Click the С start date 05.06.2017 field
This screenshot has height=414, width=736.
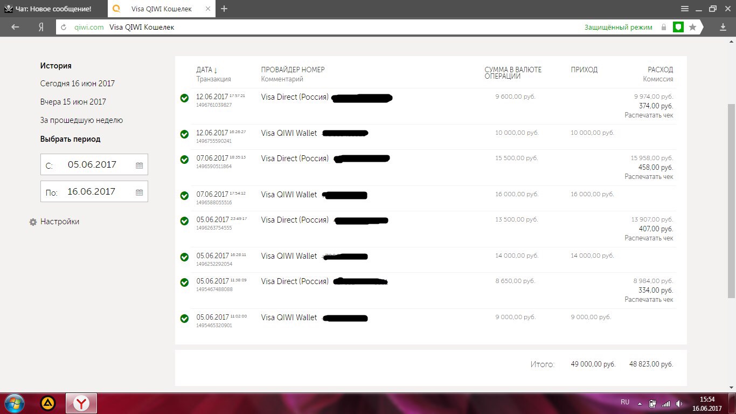coord(94,165)
